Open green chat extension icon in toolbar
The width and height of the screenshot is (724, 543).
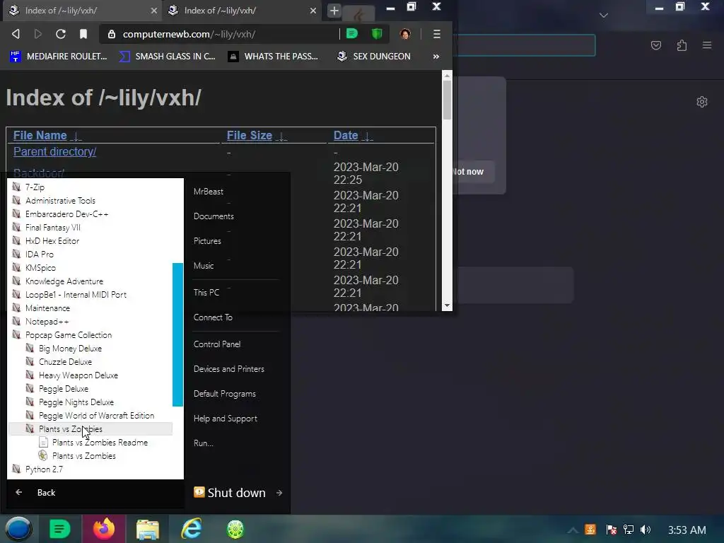352,34
